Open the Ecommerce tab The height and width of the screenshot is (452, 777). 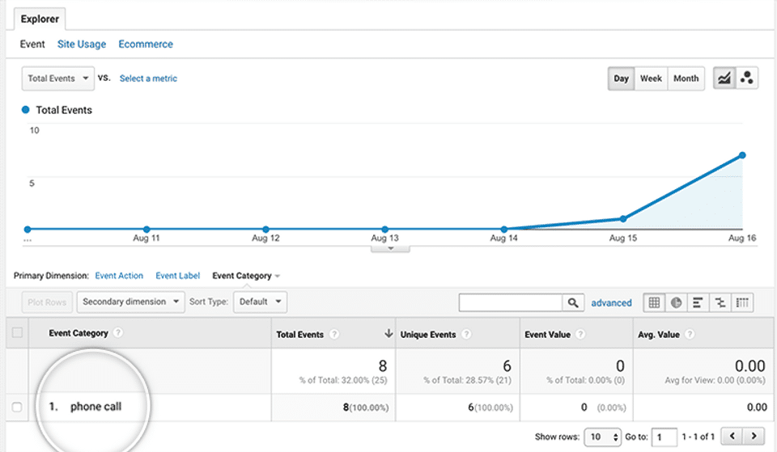146,44
